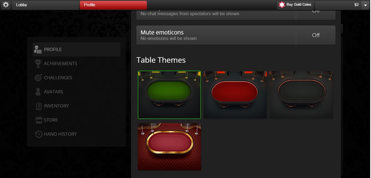Click the Store shop icon
Image resolution: width=371 pixels, height=178 pixels.
[39, 120]
